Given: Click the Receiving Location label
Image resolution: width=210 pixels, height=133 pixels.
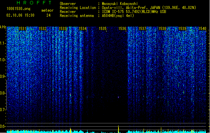Looking at the screenshot, I should click(x=78, y=8).
